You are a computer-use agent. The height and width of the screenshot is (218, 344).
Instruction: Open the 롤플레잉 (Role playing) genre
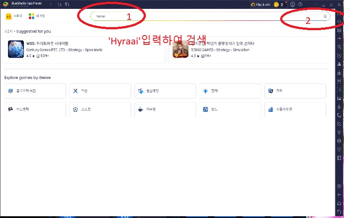click(x=165, y=91)
